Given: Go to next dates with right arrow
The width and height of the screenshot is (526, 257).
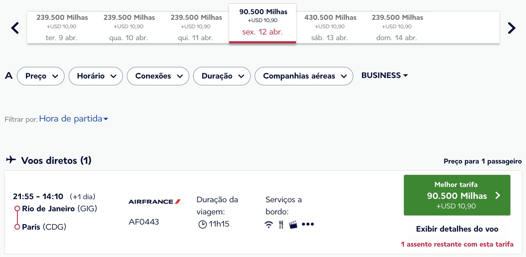Looking at the screenshot, I should click(x=512, y=28).
